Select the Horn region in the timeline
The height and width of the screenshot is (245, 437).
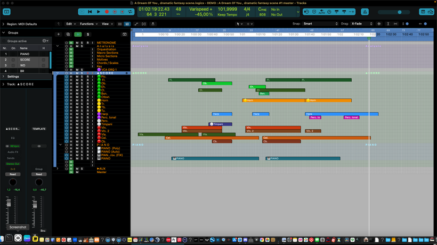coord(273,100)
